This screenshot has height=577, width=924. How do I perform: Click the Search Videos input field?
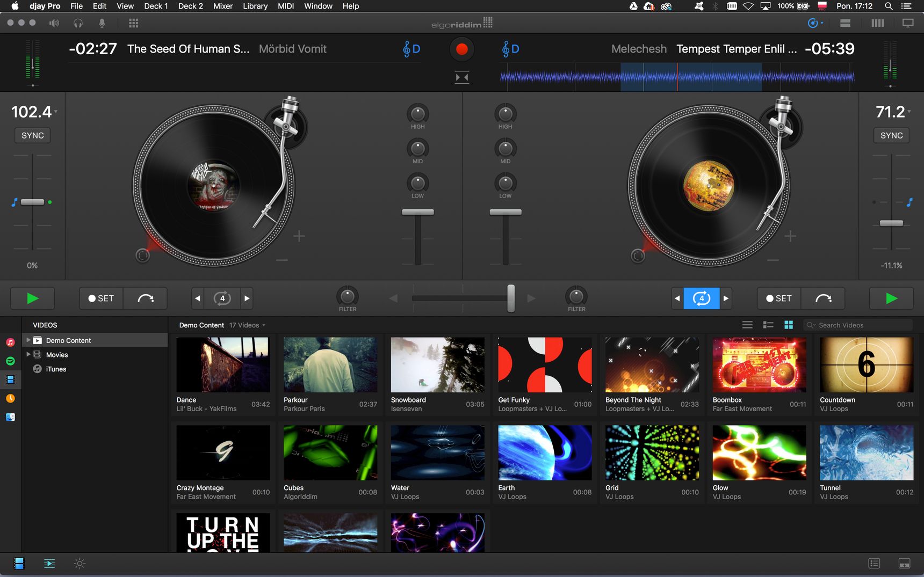(858, 325)
